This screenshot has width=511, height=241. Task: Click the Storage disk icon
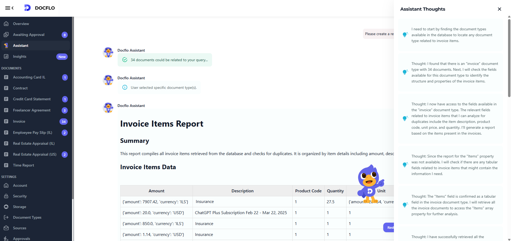coord(6,207)
